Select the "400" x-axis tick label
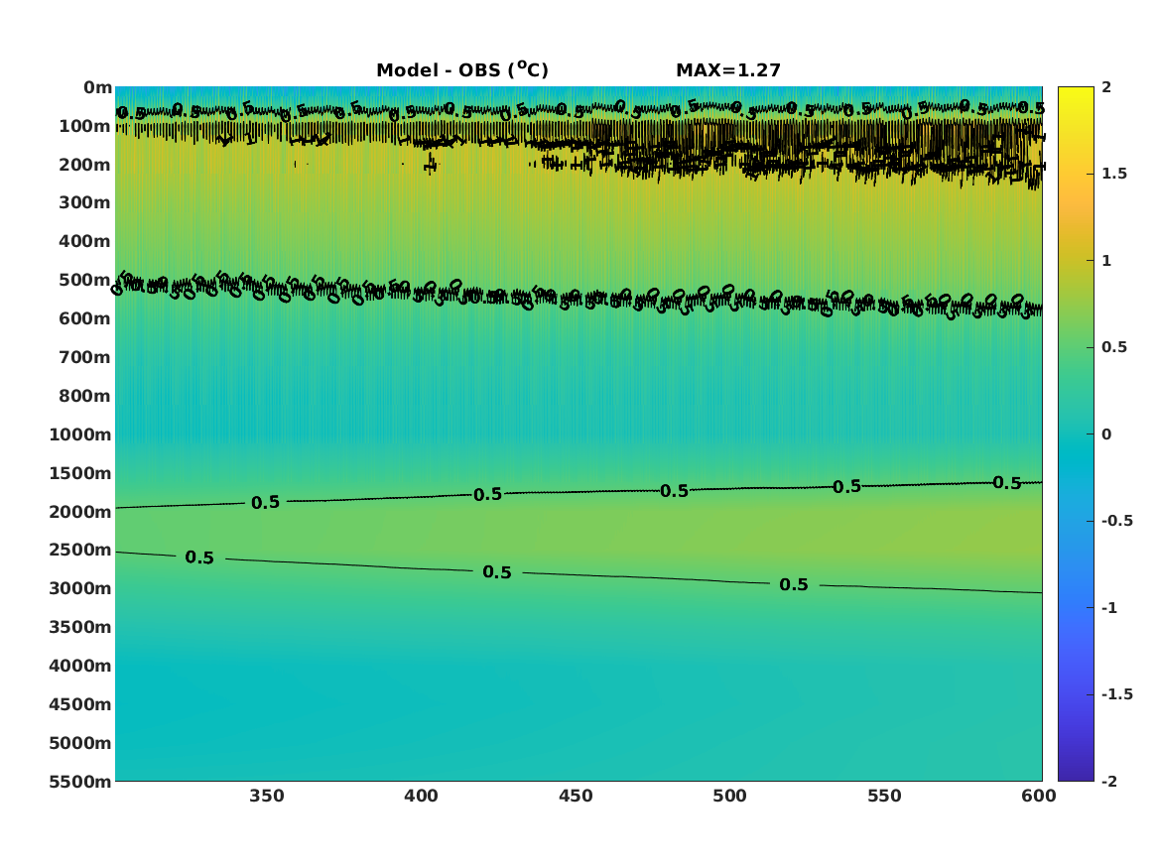 pyautogui.click(x=421, y=796)
